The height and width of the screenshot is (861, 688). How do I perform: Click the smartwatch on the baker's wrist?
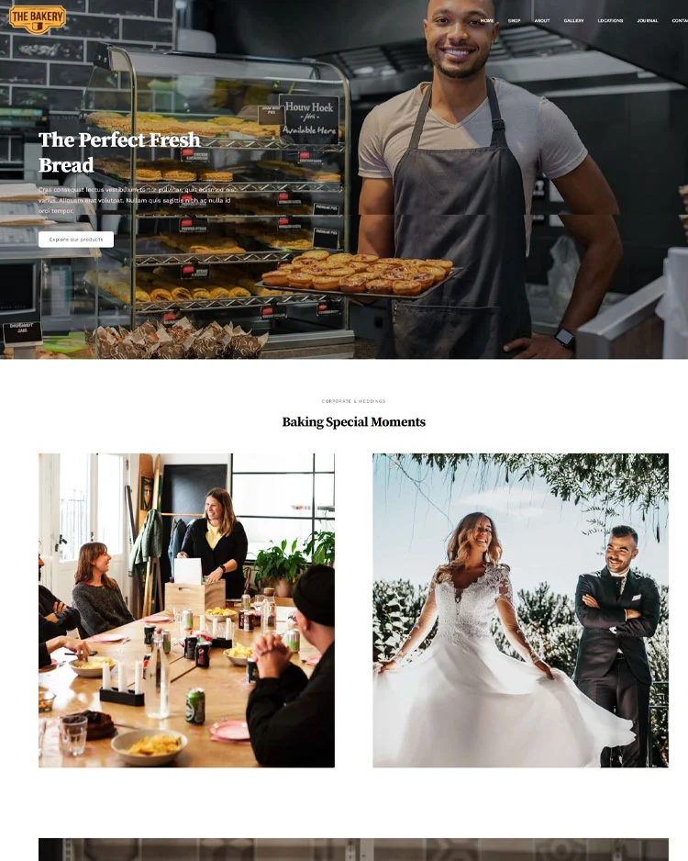pyautogui.click(x=564, y=337)
